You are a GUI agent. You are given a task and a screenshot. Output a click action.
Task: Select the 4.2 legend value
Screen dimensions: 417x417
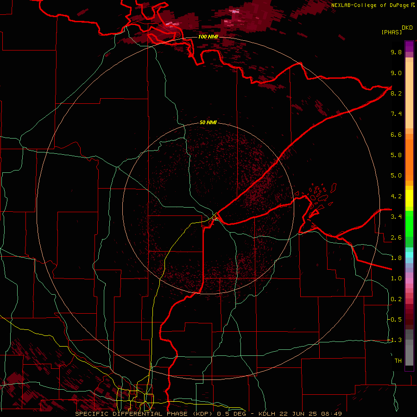click(396, 196)
